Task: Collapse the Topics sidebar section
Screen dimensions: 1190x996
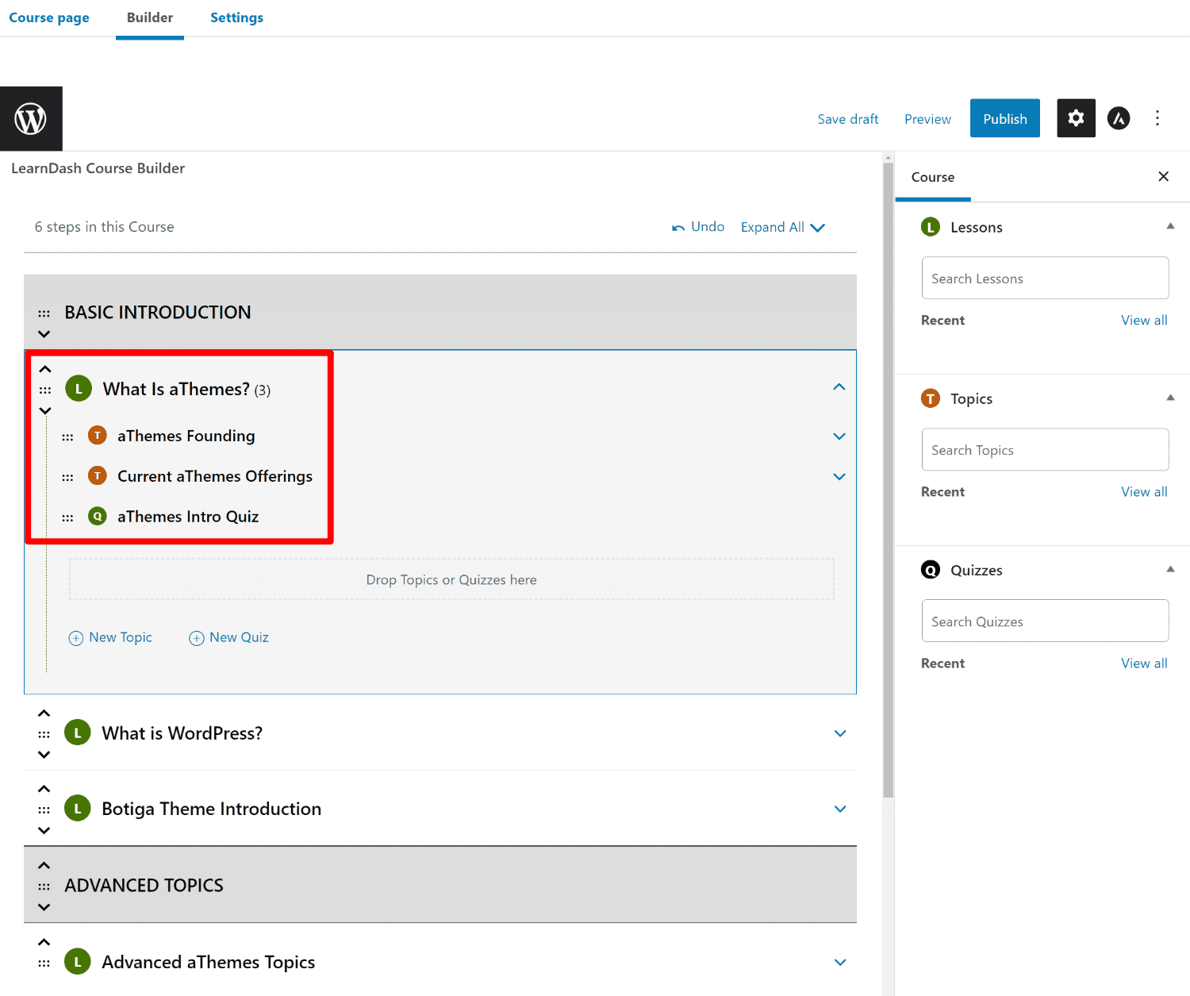Action: coord(1170,398)
